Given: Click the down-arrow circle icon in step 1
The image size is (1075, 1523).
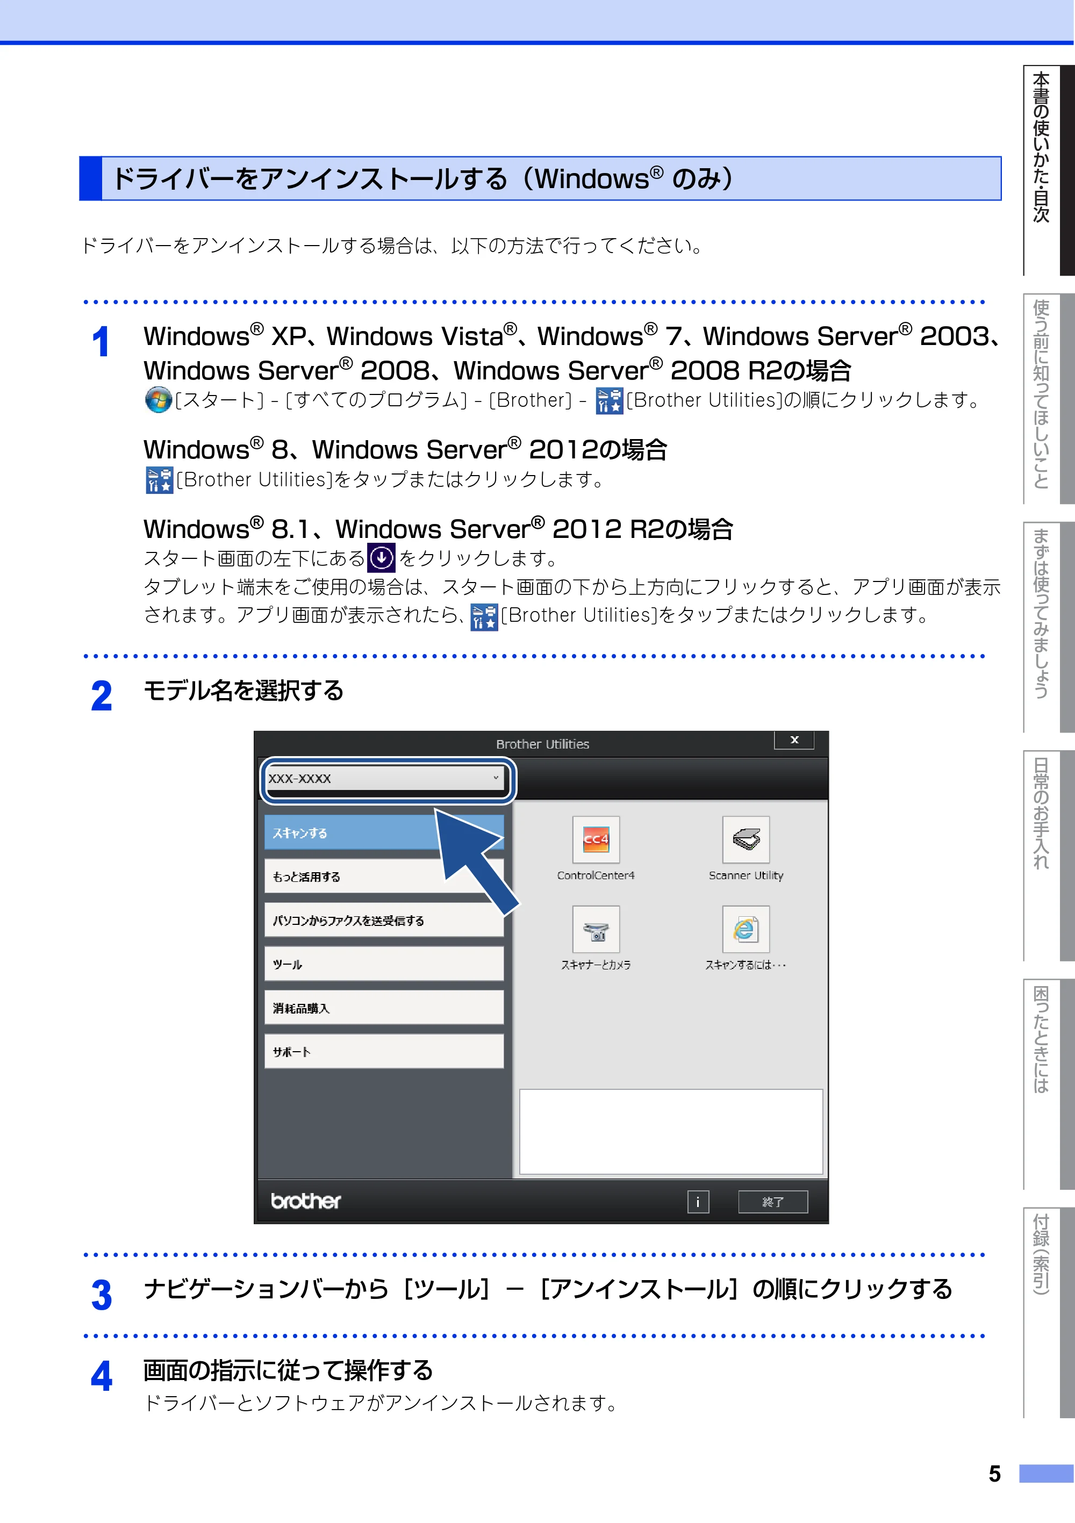Looking at the screenshot, I should [382, 558].
